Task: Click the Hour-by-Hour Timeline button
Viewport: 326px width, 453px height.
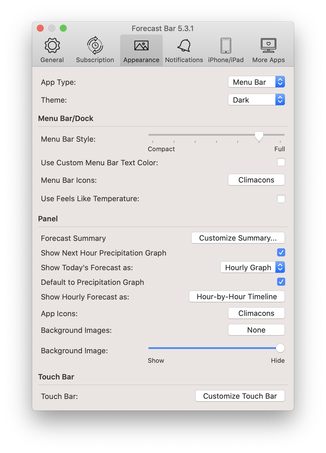Action: click(237, 296)
